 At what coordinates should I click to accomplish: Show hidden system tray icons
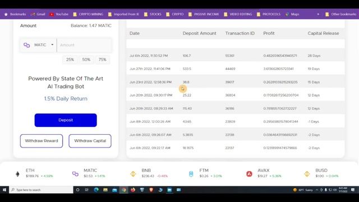click(x=317, y=190)
